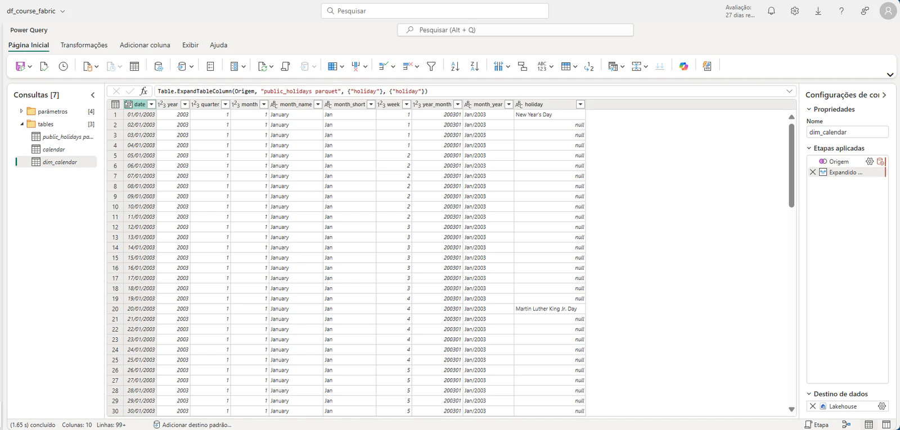Open data source settings cylinder gear icon

tap(159, 66)
